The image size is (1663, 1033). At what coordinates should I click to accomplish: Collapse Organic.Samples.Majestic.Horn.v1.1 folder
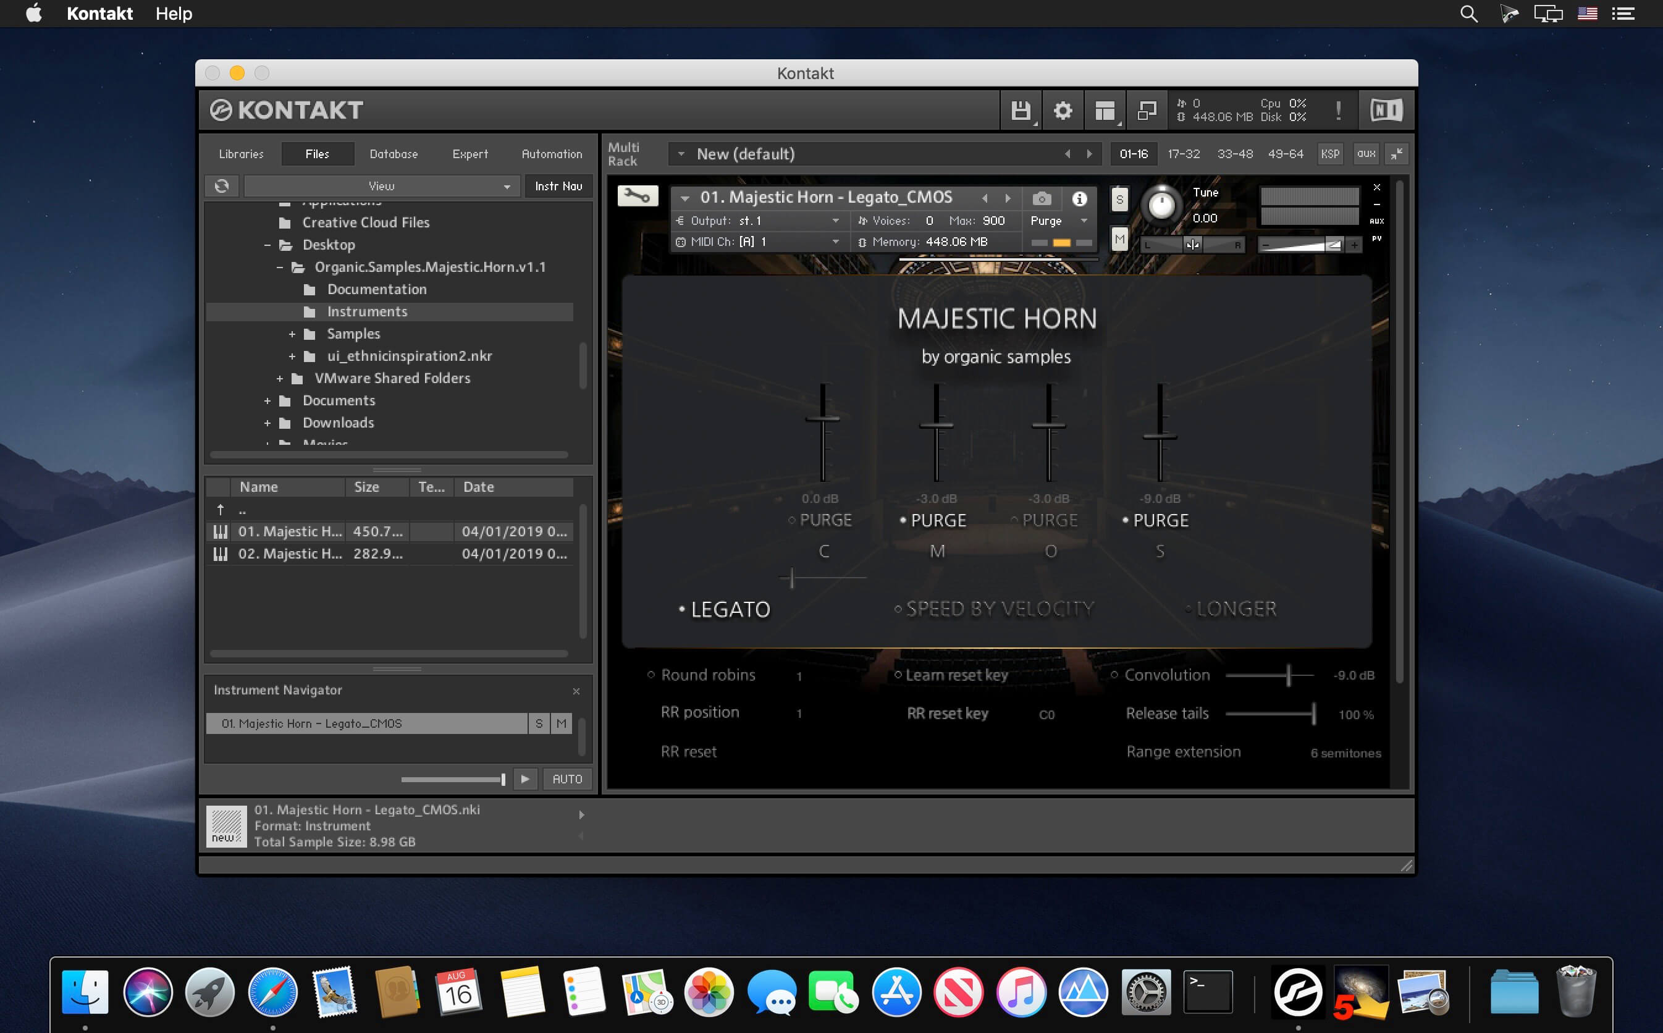coord(279,267)
